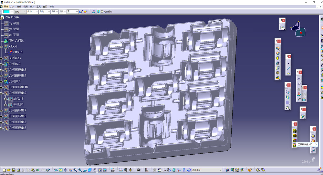Select the xy 平面 tree item
The width and height of the screenshot is (323, 175).
[x=14, y=23]
